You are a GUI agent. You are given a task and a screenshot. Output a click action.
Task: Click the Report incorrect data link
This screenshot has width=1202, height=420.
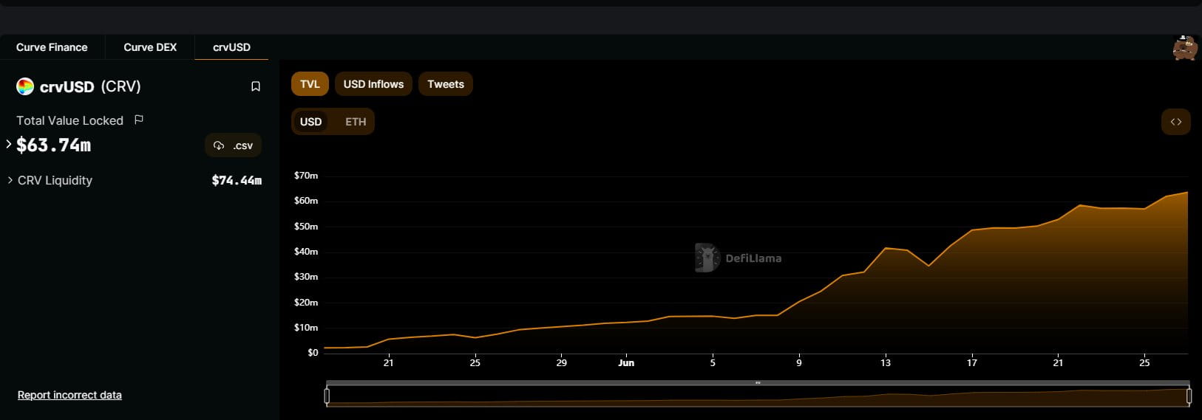pyautogui.click(x=69, y=395)
